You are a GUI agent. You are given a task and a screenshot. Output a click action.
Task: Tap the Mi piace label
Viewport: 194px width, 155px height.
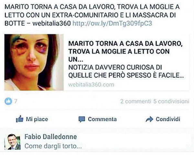pyautogui.click(x=37, y=119)
